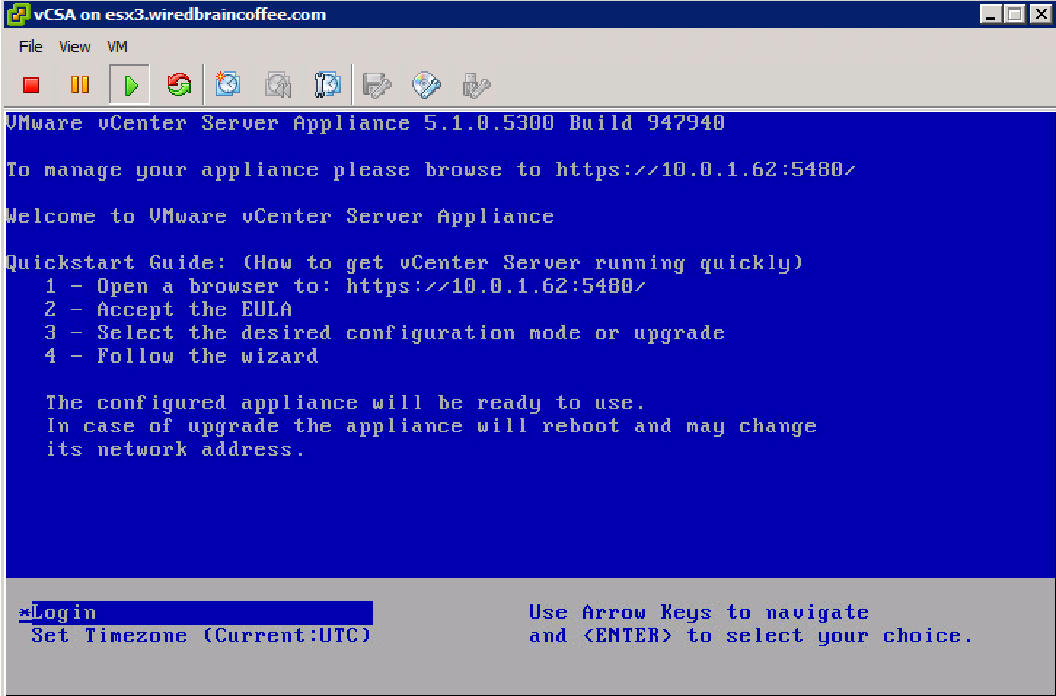The width and height of the screenshot is (1056, 696).
Task: Click the 'Welcome to VMware vCenter Server Appliance' line
Action: coord(280,216)
